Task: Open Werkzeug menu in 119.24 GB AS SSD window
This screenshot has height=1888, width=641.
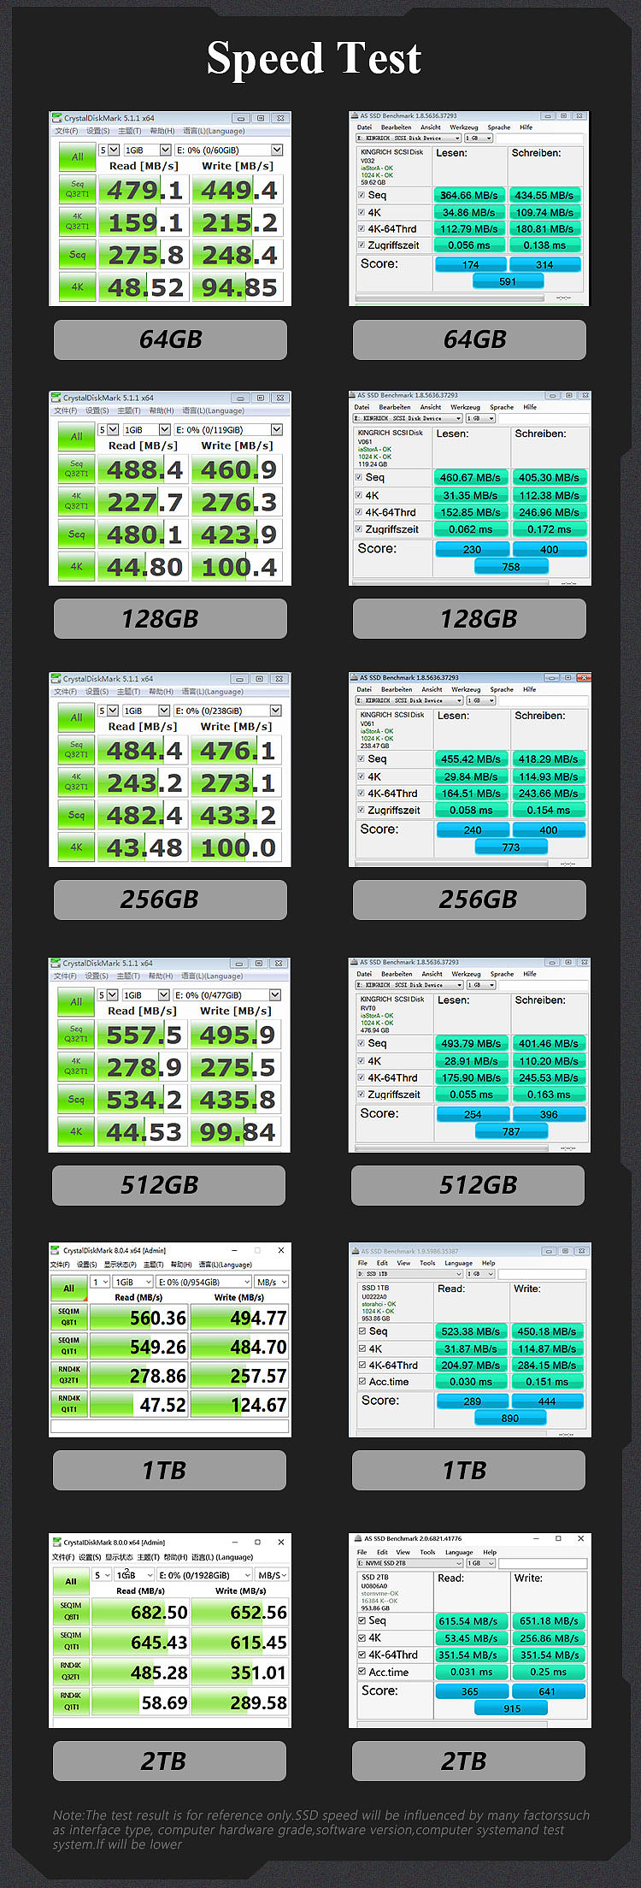Action: click(x=465, y=407)
